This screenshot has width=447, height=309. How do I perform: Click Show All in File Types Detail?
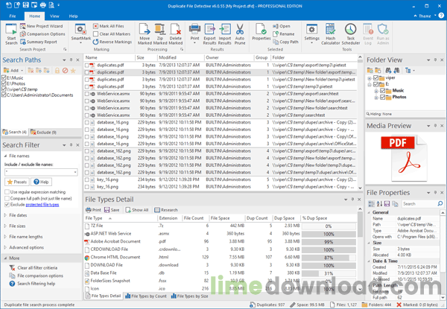pyautogui.click(x=137, y=210)
